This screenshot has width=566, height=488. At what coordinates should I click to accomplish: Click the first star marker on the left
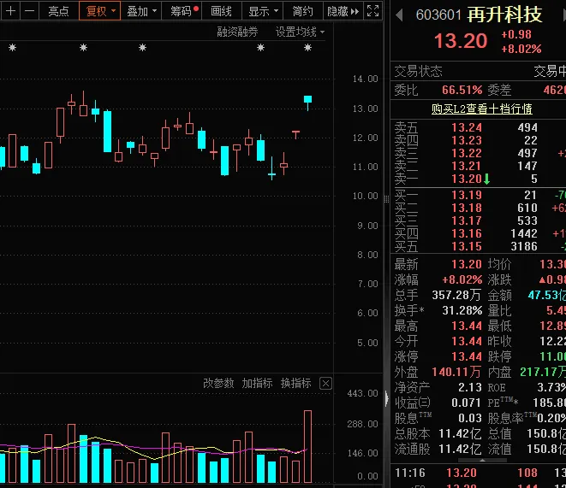[12, 49]
